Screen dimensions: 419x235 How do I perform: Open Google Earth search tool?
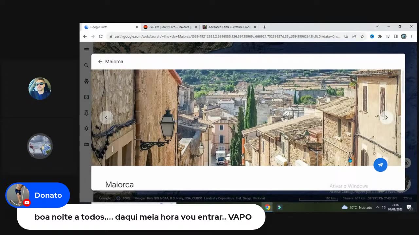click(x=86, y=65)
